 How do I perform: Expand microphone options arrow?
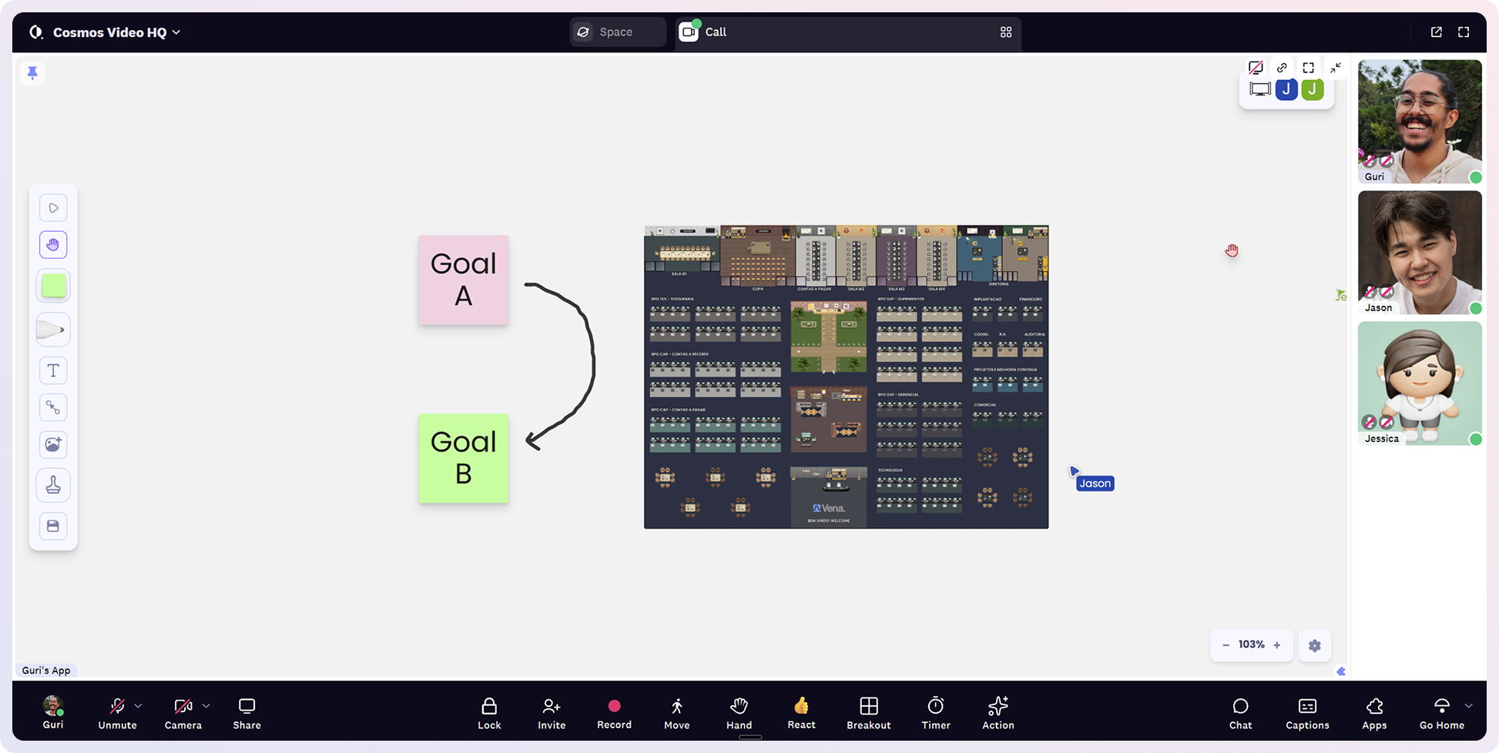tap(139, 705)
